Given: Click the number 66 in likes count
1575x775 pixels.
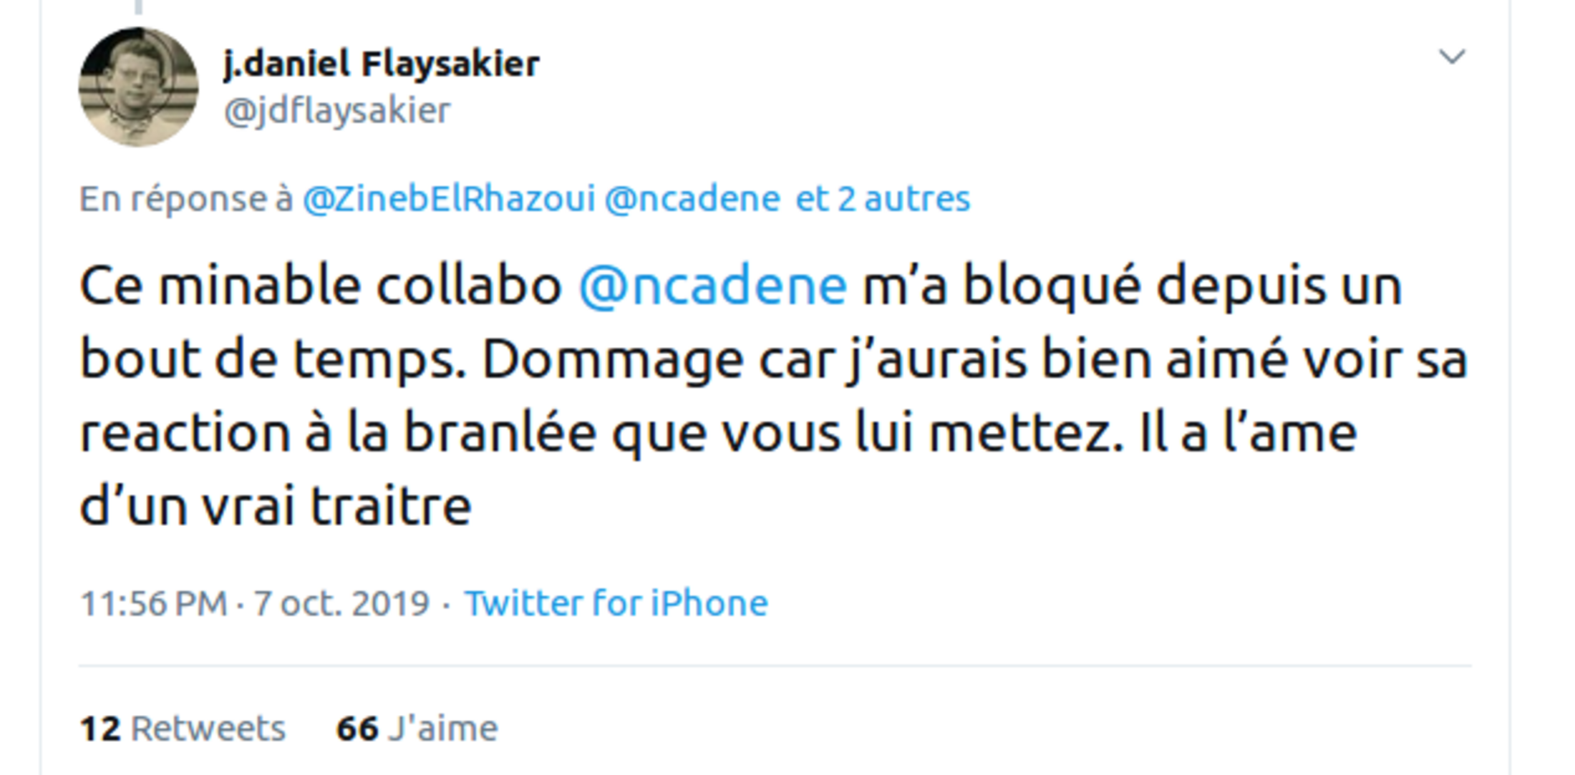Looking at the screenshot, I should (x=357, y=728).
